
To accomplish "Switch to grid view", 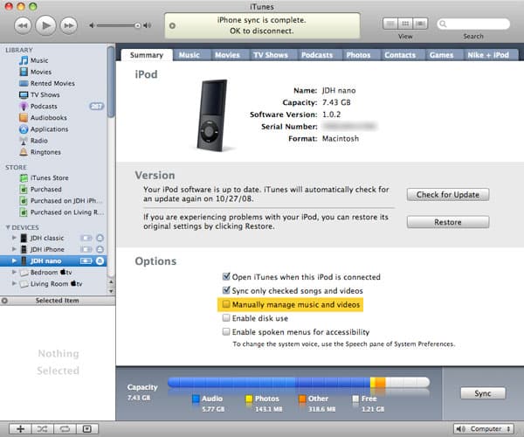I will pos(405,24).
